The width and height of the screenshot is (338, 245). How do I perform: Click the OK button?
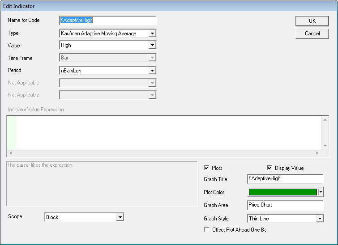[x=312, y=21]
